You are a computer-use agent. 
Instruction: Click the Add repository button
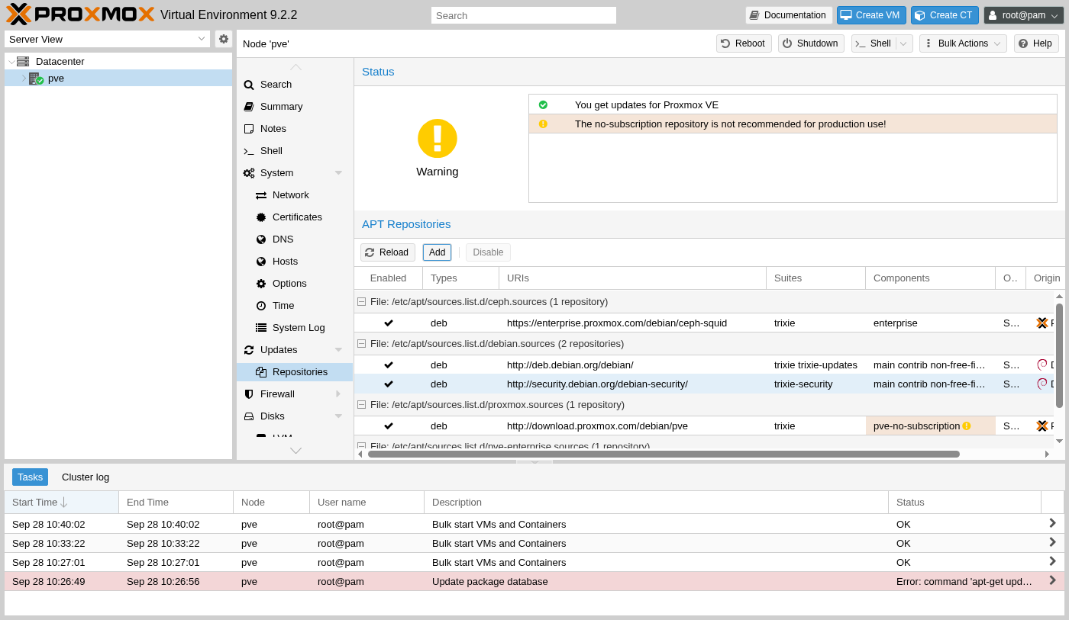click(437, 252)
